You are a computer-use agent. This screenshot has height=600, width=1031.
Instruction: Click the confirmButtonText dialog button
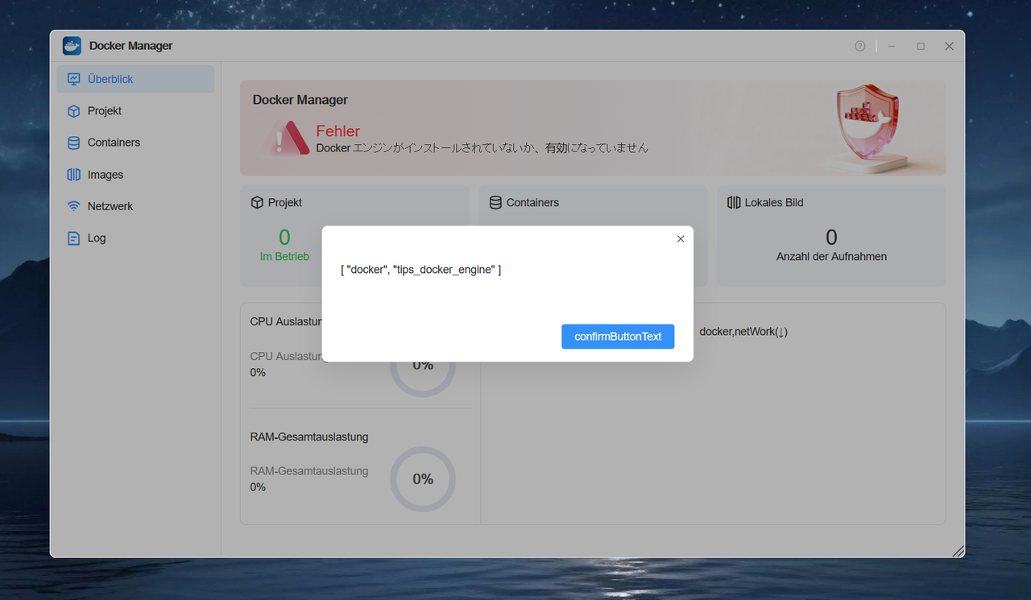618,337
